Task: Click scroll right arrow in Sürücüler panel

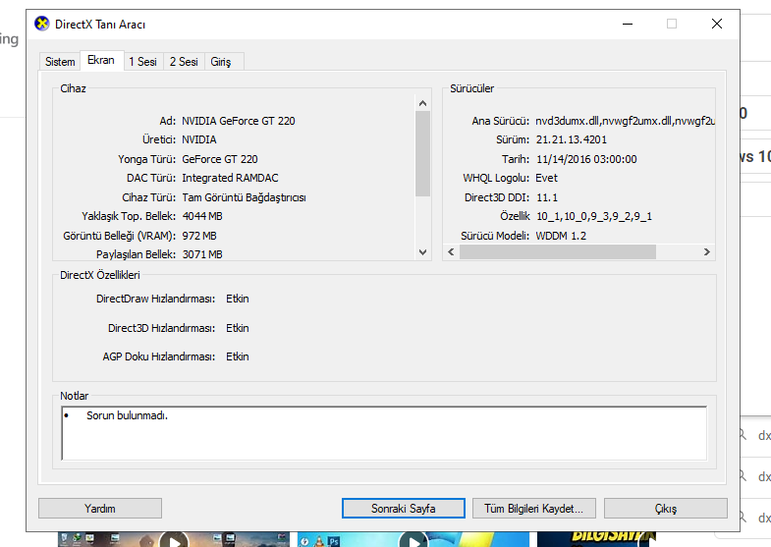Action: click(706, 251)
